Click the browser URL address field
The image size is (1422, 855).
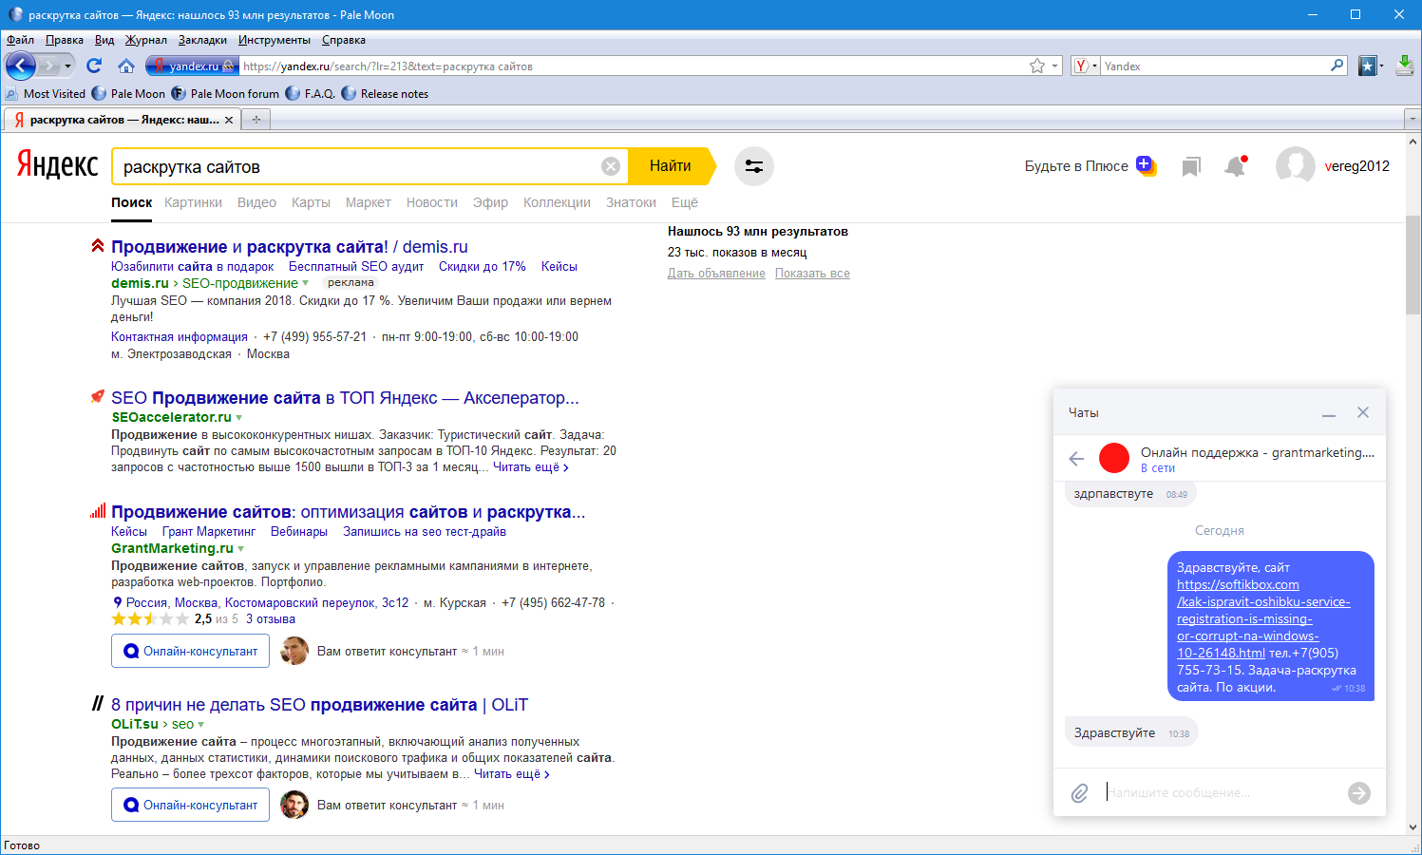point(634,66)
